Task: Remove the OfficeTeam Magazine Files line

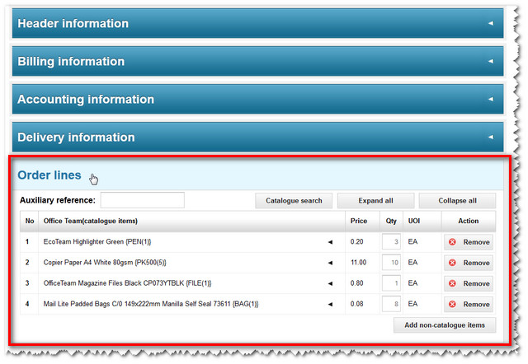Action: point(469,283)
